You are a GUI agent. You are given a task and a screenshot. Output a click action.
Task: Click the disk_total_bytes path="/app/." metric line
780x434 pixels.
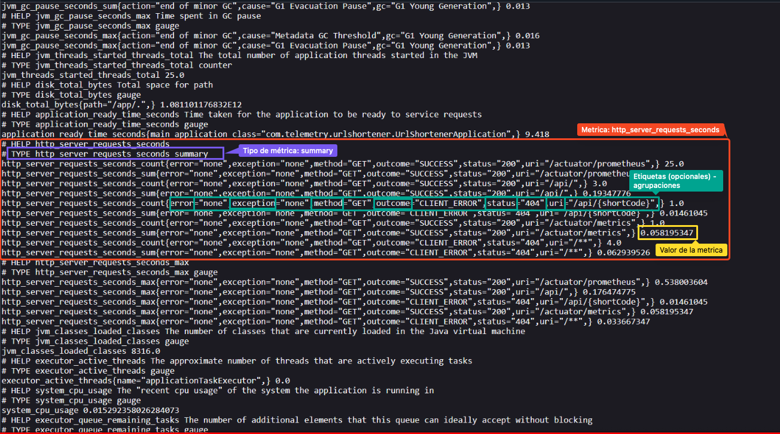click(x=121, y=104)
